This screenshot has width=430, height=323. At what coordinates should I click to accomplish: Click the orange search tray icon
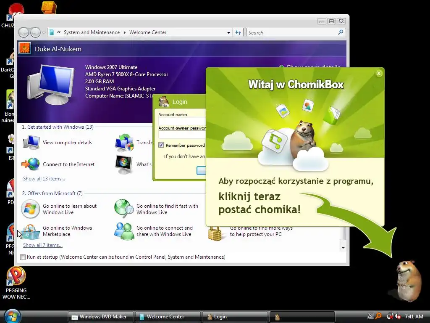coord(379,316)
